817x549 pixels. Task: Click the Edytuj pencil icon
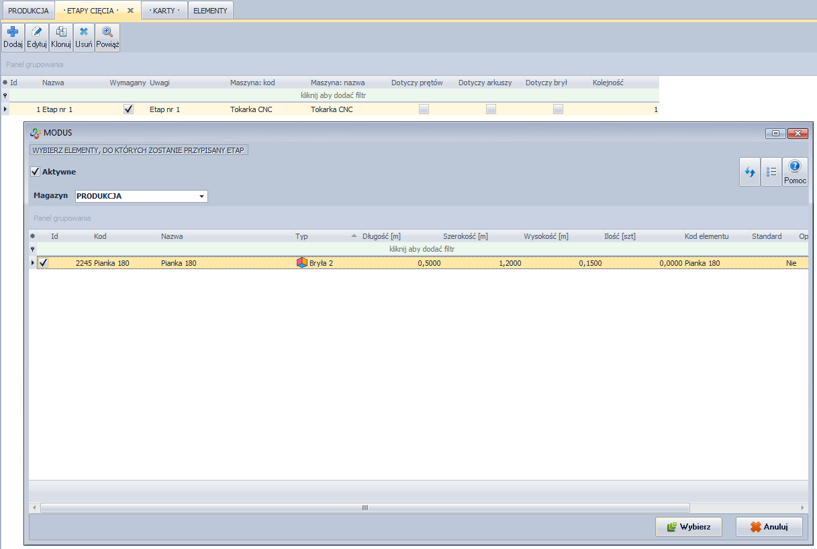[x=37, y=32]
